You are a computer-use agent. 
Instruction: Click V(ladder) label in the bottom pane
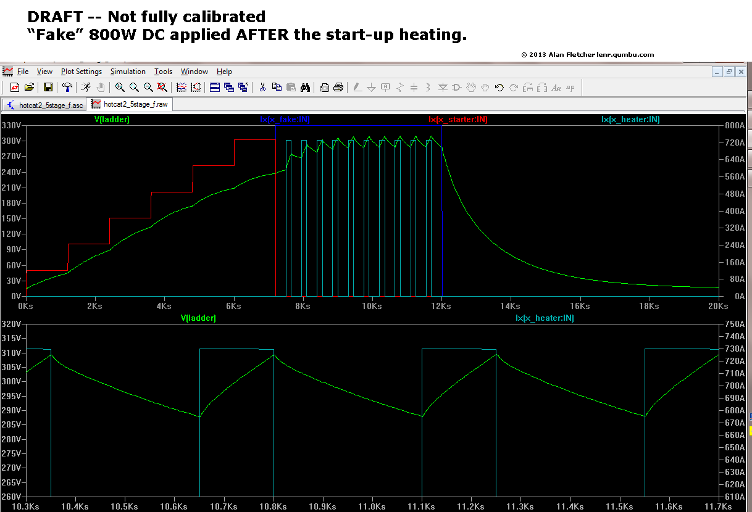(198, 318)
